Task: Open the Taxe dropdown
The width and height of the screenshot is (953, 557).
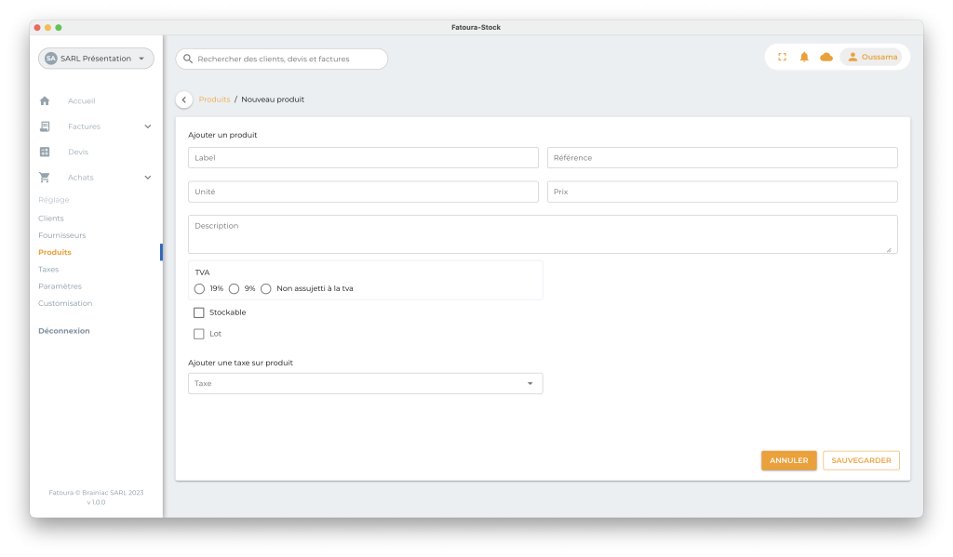Action: (x=365, y=383)
